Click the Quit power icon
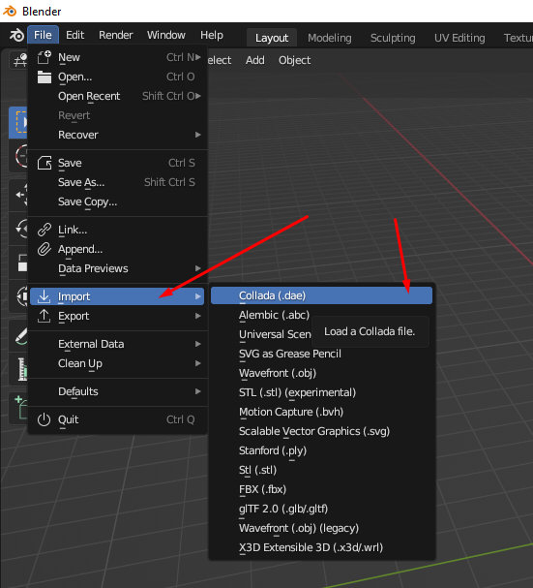The width and height of the screenshot is (533, 588). tap(44, 419)
